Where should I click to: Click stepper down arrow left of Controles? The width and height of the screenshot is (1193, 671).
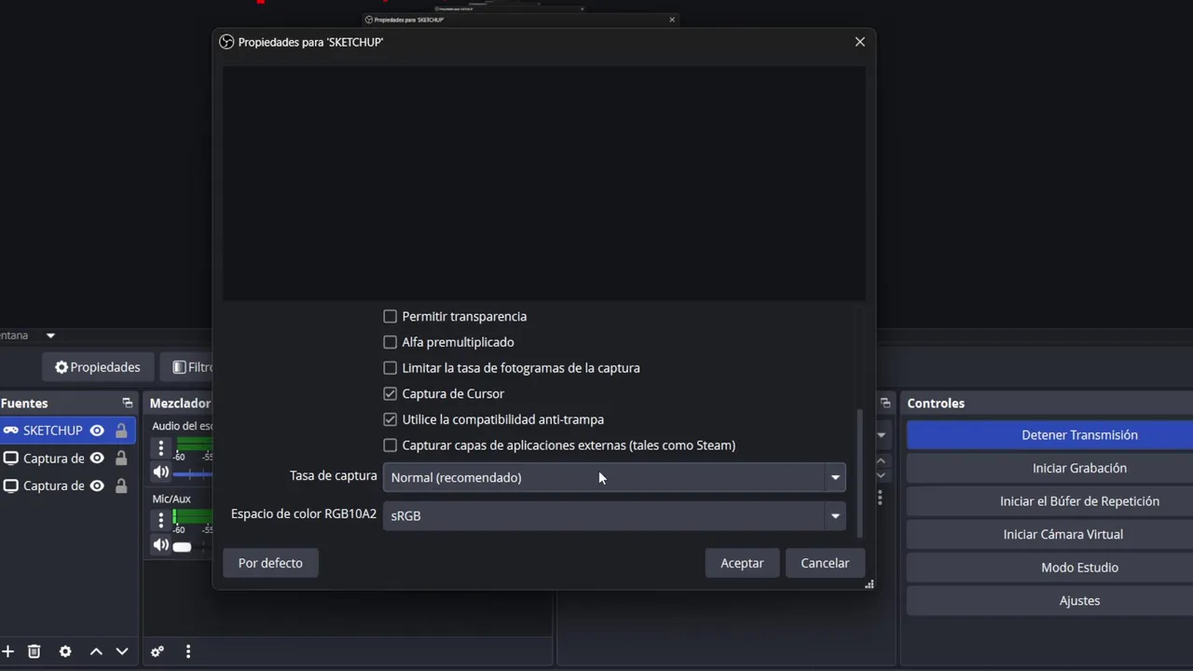point(881,475)
